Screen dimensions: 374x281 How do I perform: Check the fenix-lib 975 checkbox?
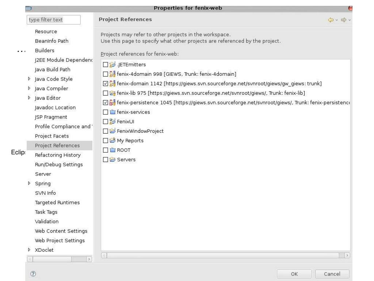(106, 93)
